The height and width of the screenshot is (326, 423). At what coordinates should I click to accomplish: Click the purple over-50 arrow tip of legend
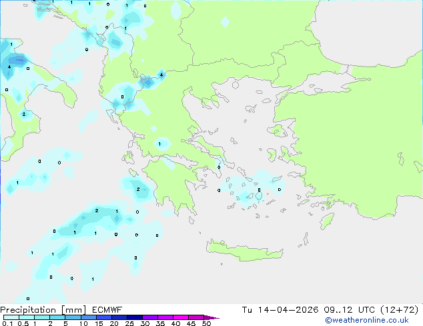[x=211, y=317]
